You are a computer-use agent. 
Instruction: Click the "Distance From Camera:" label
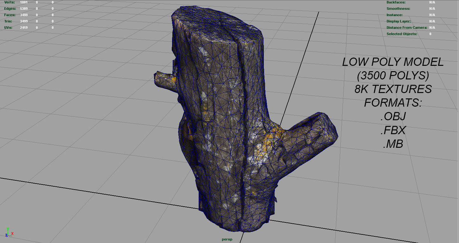[x=407, y=28]
